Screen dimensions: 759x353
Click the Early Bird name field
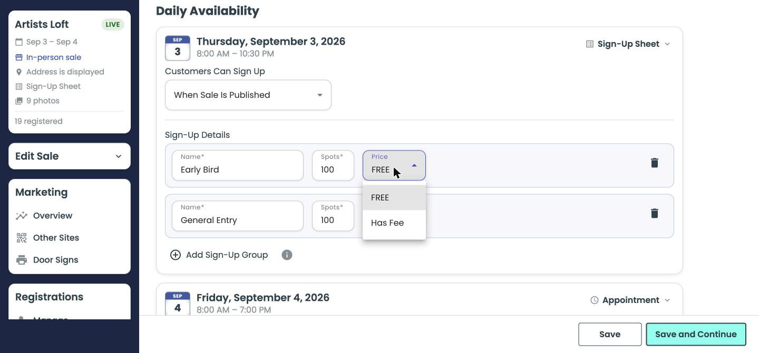(x=238, y=166)
